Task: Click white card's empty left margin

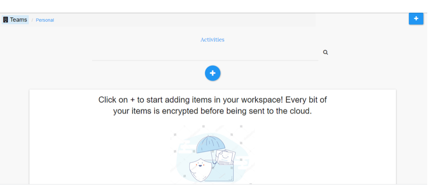Action: [x=63, y=142]
